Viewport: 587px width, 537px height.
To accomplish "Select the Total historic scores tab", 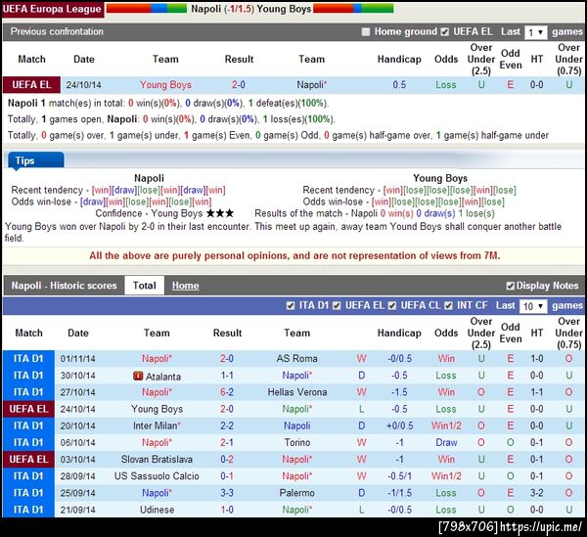I will 144,286.
